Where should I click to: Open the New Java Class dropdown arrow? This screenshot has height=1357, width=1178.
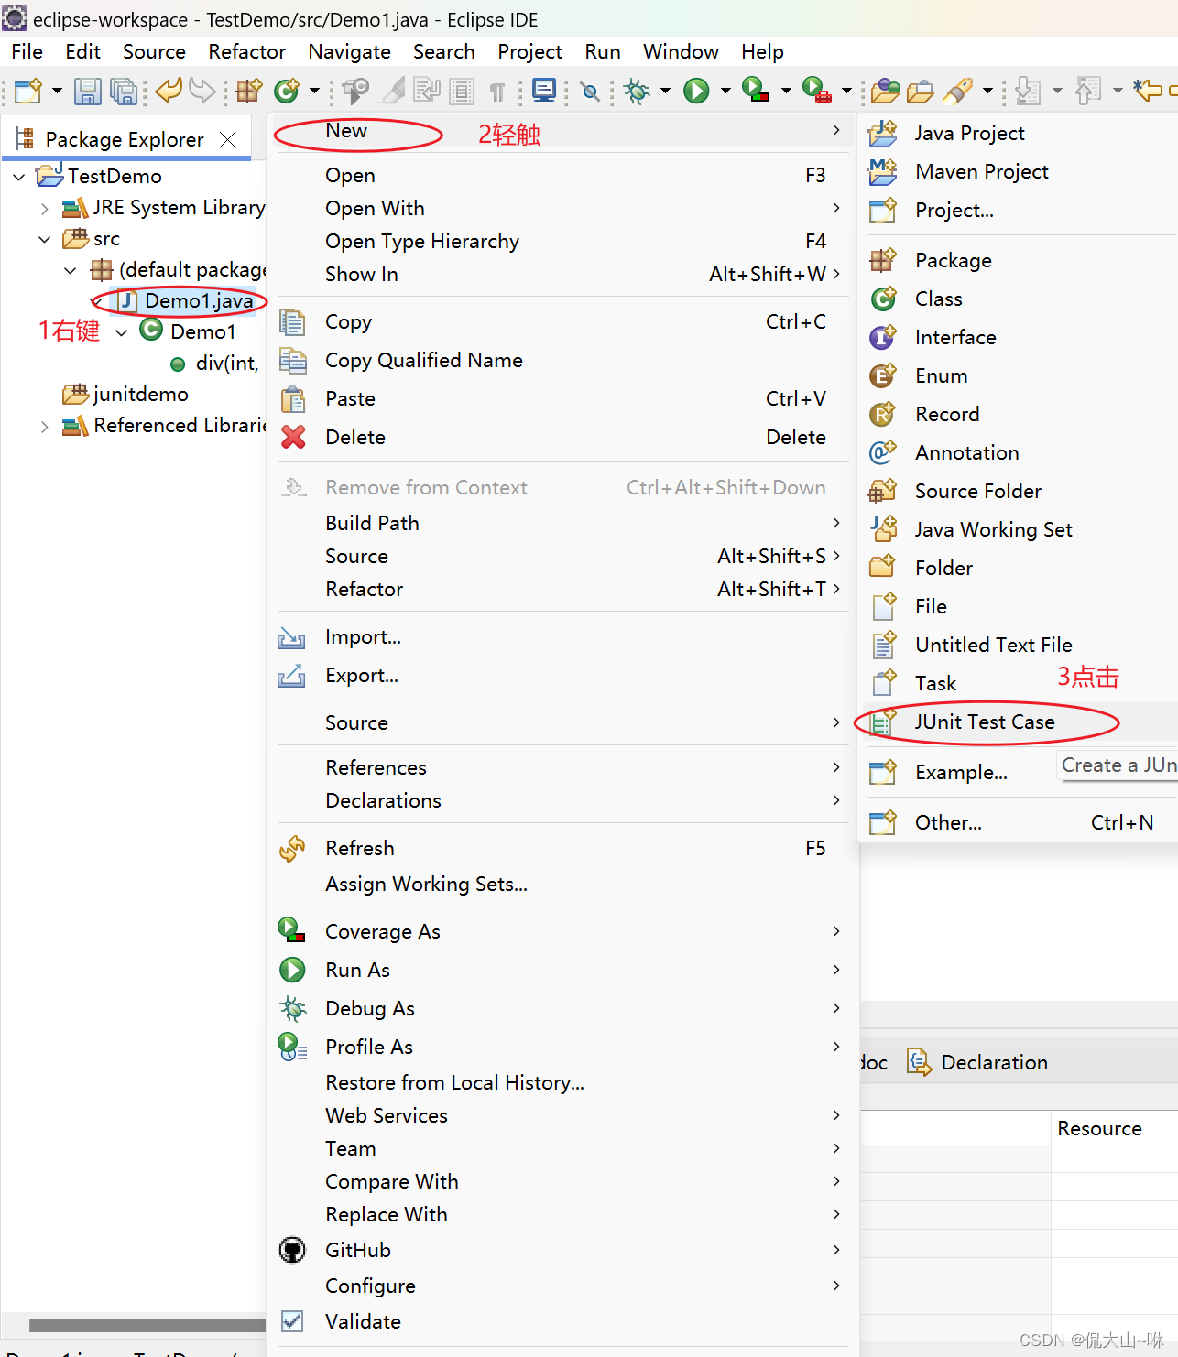[x=314, y=91]
